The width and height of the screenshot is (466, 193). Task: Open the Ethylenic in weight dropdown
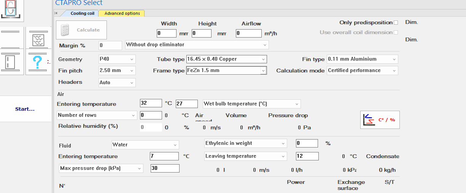245,143
